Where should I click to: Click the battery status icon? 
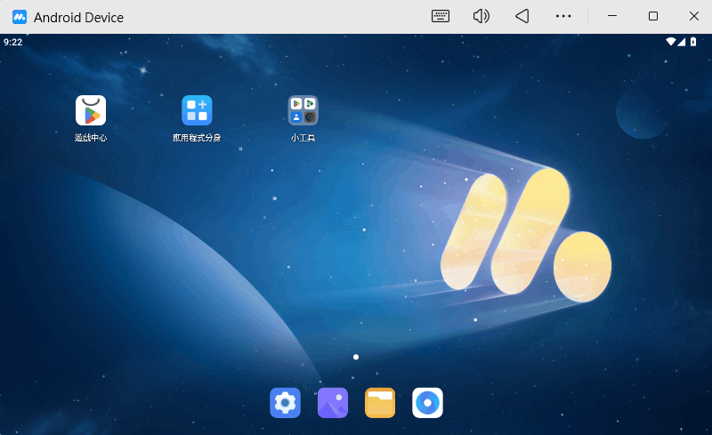point(693,42)
